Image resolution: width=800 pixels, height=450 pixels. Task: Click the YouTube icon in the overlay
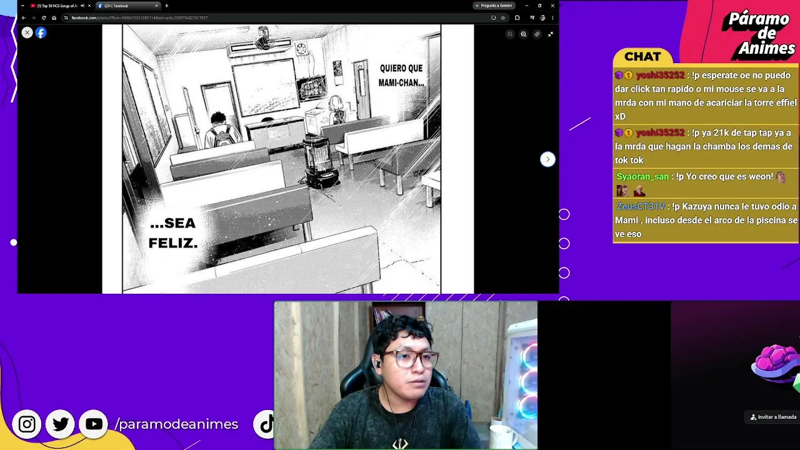[94, 424]
